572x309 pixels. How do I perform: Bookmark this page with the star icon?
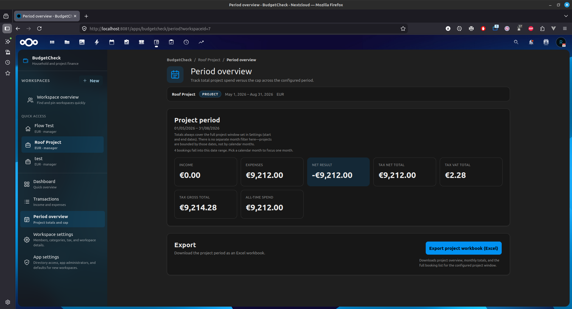[x=403, y=29]
